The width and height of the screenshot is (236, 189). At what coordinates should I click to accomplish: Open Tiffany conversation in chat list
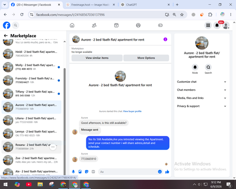point(32,94)
